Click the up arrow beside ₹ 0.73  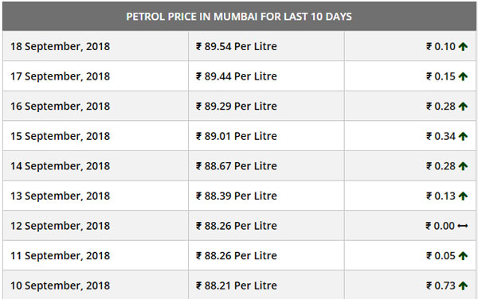tap(463, 285)
